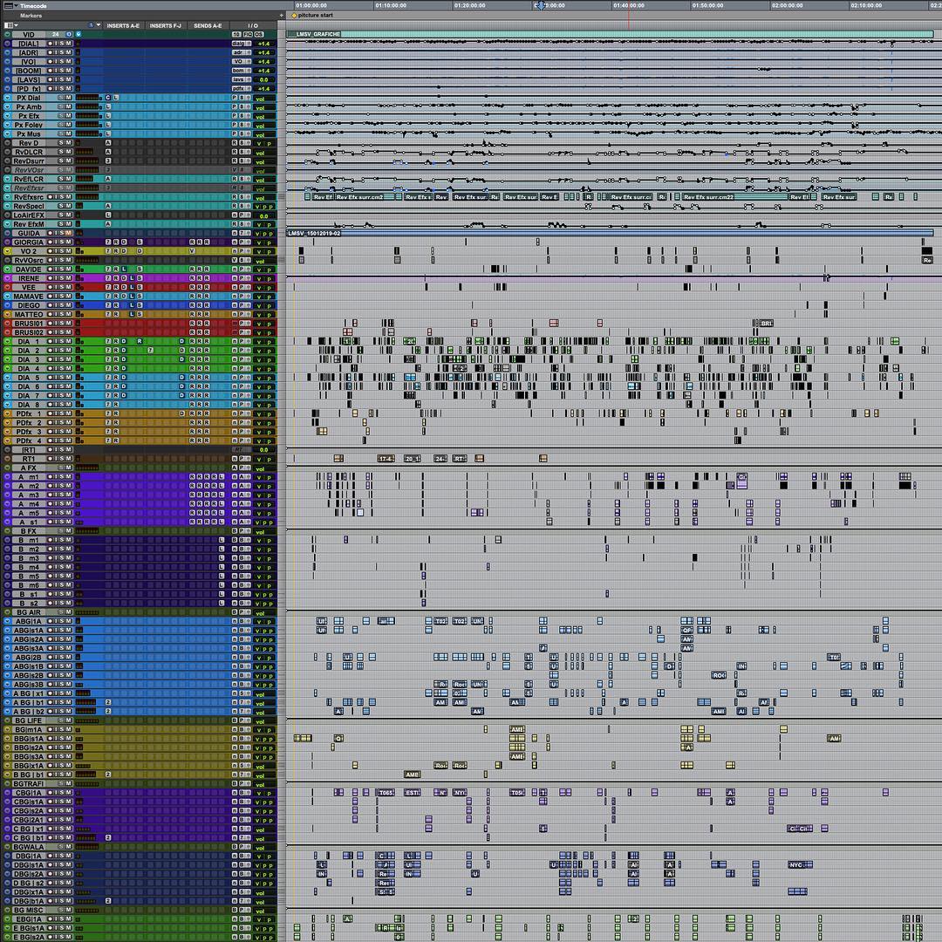Click the pitcture start marker in the ruler
Image resolution: width=942 pixels, height=942 pixels.
(x=295, y=15)
